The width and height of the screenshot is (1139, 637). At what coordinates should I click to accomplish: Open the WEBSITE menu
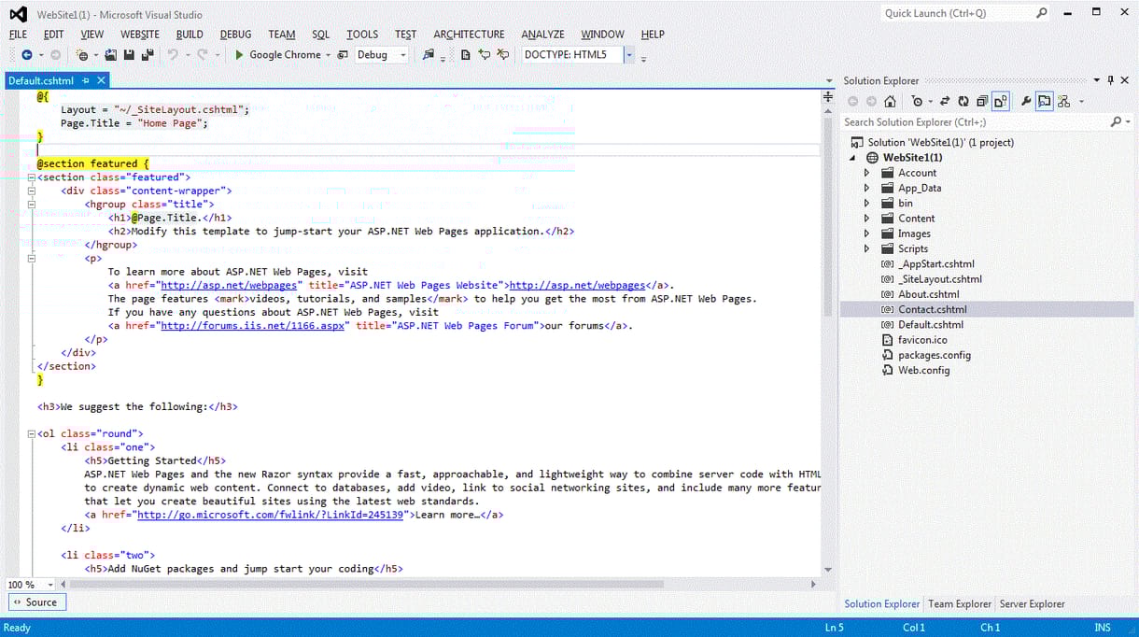tap(140, 35)
